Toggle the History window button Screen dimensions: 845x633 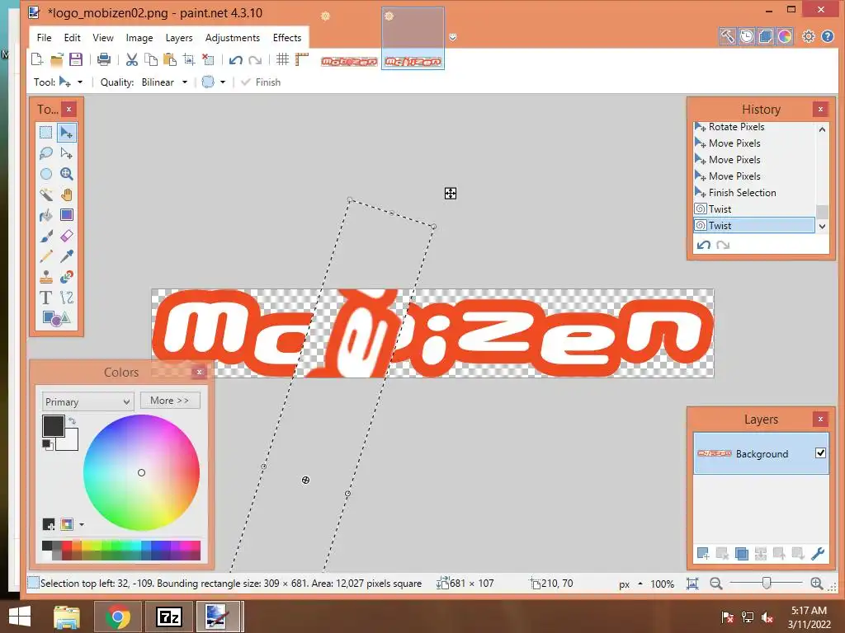click(x=746, y=36)
